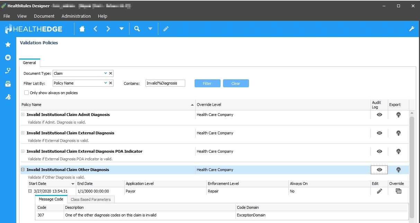Click the Filter button
This screenshot has height=223, width=420.
pyautogui.click(x=207, y=83)
